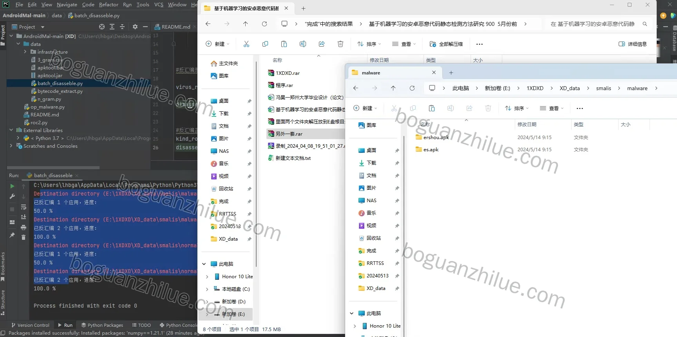Select roc2.py in Project tree
The width and height of the screenshot is (677, 337).
point(35,122)
